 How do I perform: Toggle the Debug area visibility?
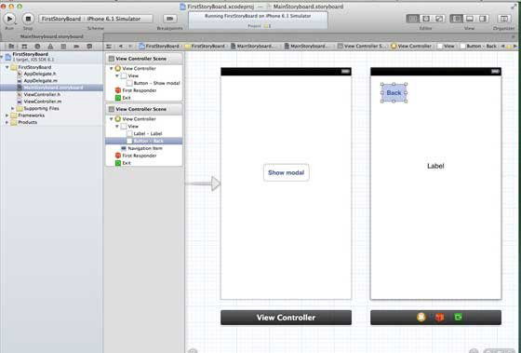[470, 19]
